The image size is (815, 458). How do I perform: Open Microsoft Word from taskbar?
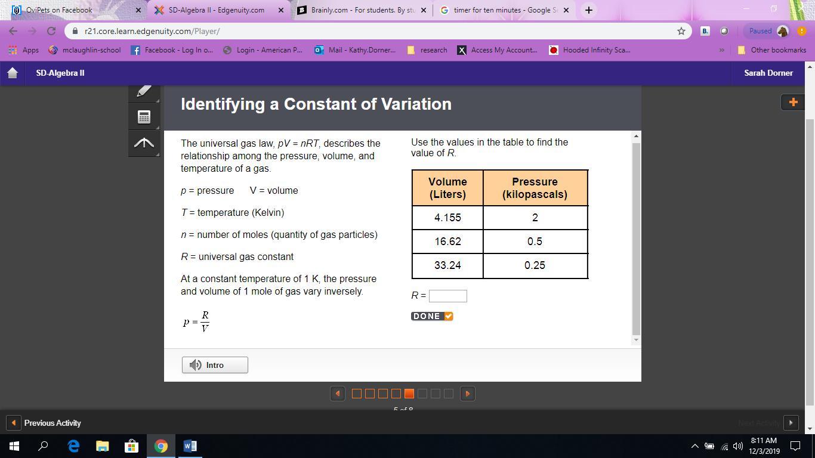click(190, 445)
